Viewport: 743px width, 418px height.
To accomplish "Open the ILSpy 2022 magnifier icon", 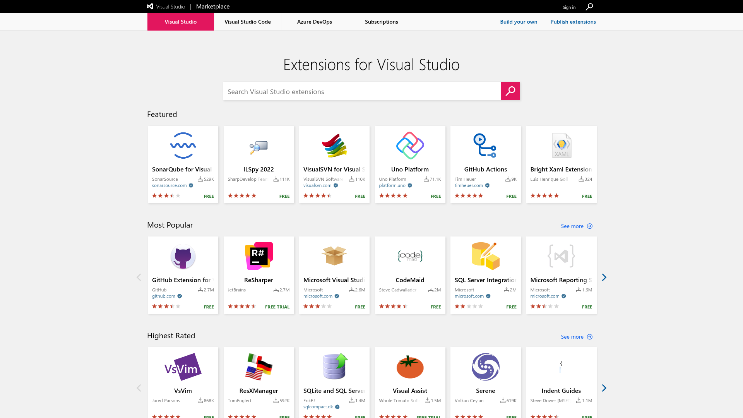I will pyautogui.click(x=259, y=147).
